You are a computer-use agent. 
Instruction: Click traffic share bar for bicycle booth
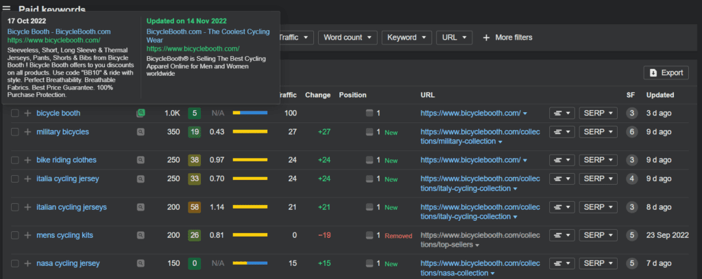point(250,113)
